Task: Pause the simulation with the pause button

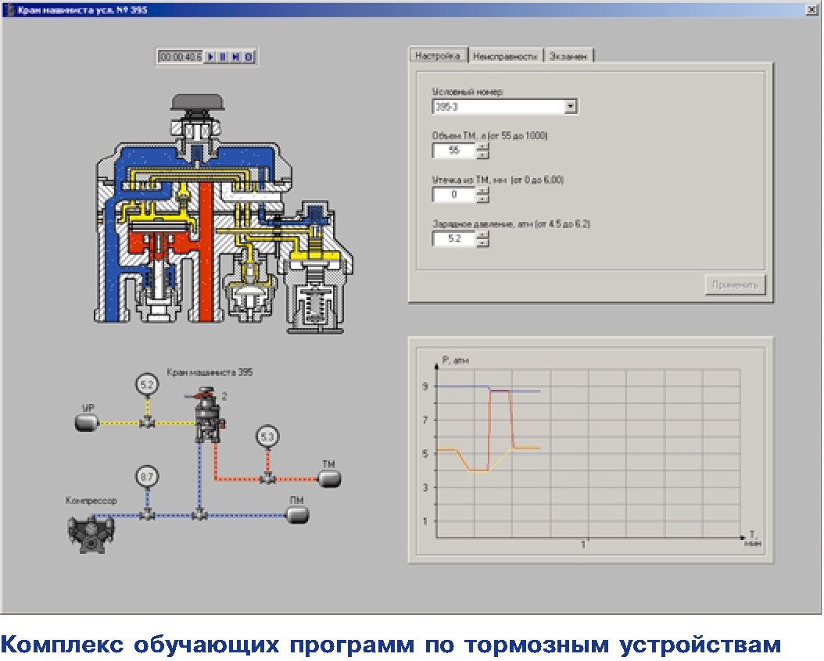Action: [223, 57]
